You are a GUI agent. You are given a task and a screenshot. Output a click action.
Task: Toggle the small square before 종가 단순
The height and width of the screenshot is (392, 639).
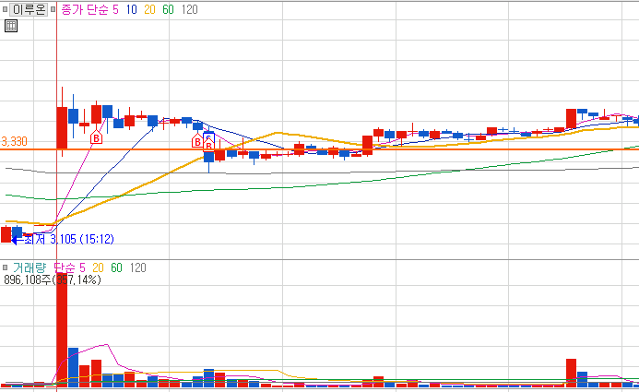point(53,9)
